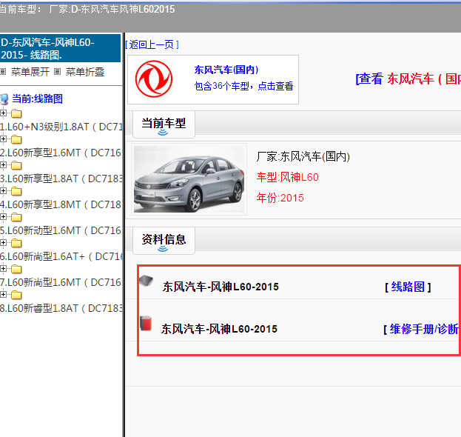
Task: Click the 菜单折叠 list icon
Action: (57, 72)
